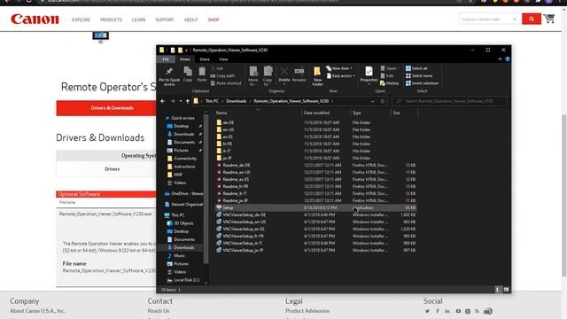The width and height of the screenshot is (567, 319).
Task: Click the Reach Us footer link
Action: tap(158, 311)
